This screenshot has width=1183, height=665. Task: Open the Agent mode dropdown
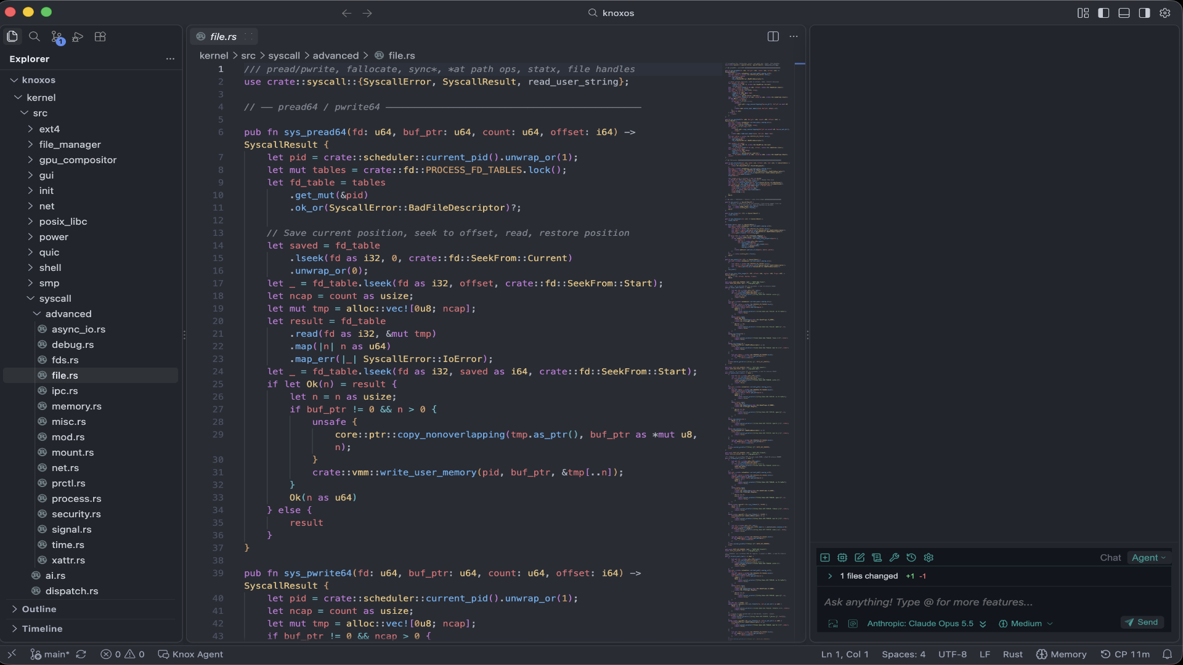(x=1148, y=558)
